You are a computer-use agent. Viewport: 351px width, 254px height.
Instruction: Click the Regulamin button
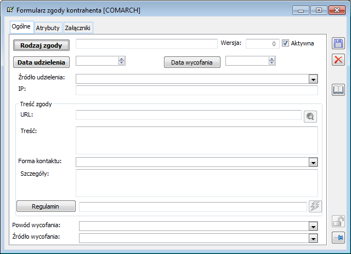point(46,206)
